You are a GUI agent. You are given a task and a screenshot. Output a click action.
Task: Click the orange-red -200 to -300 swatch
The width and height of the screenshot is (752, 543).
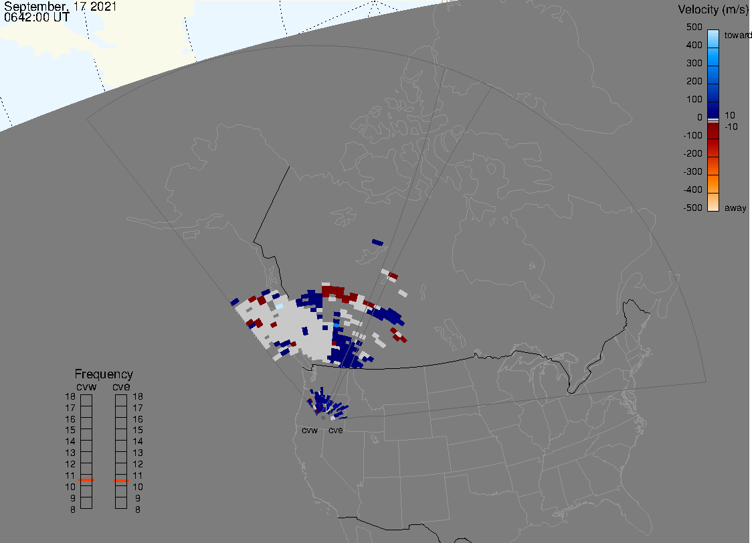tap(713, 165)
